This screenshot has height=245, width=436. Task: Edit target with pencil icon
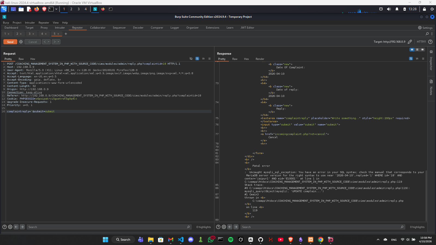(x=410, y=42)
